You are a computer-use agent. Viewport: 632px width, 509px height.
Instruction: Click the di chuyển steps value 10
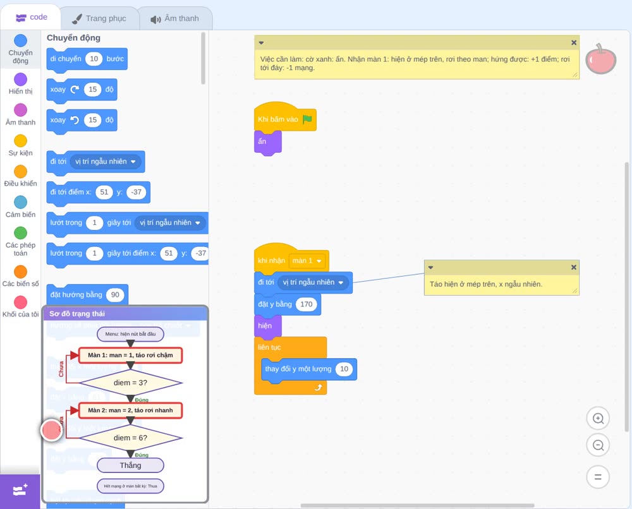point(94,59)
